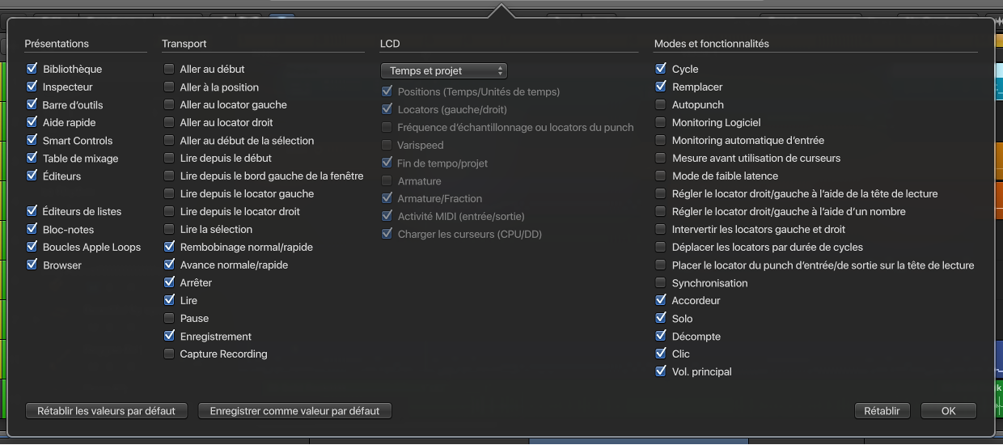Click Rétablir les valeurs par défaut button
1003x445 pixels.
[x=106, y=411]
